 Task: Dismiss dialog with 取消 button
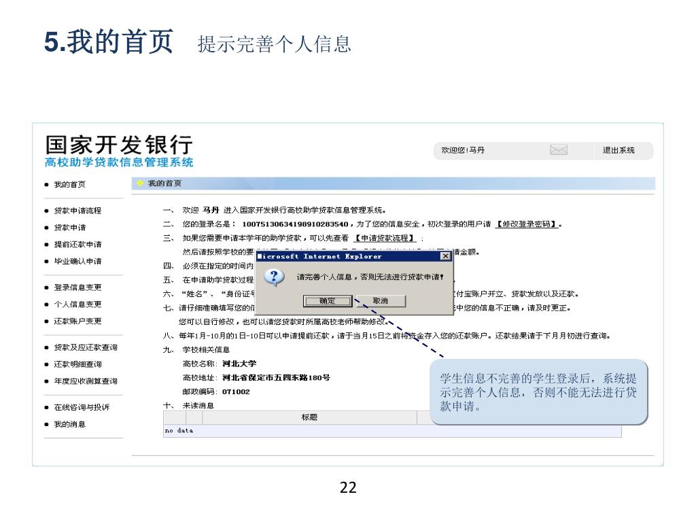[381, 301]
